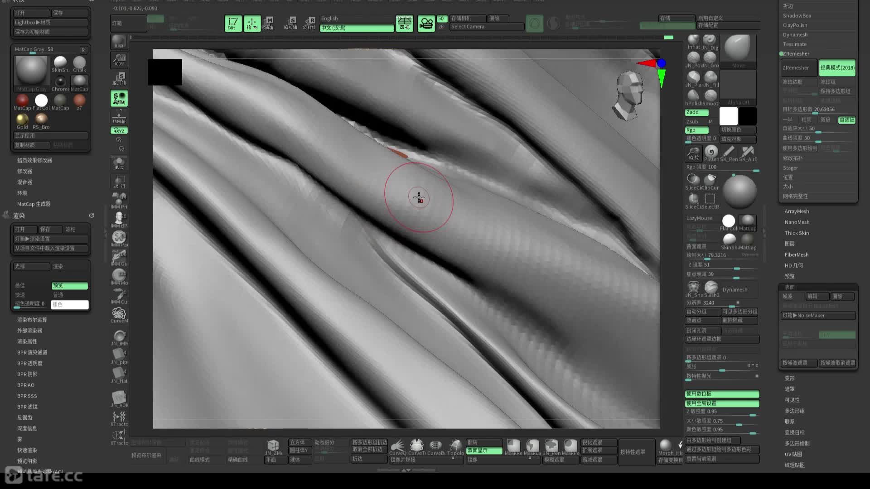Toggle XYZ symmetry rotation button

point(119,130)
